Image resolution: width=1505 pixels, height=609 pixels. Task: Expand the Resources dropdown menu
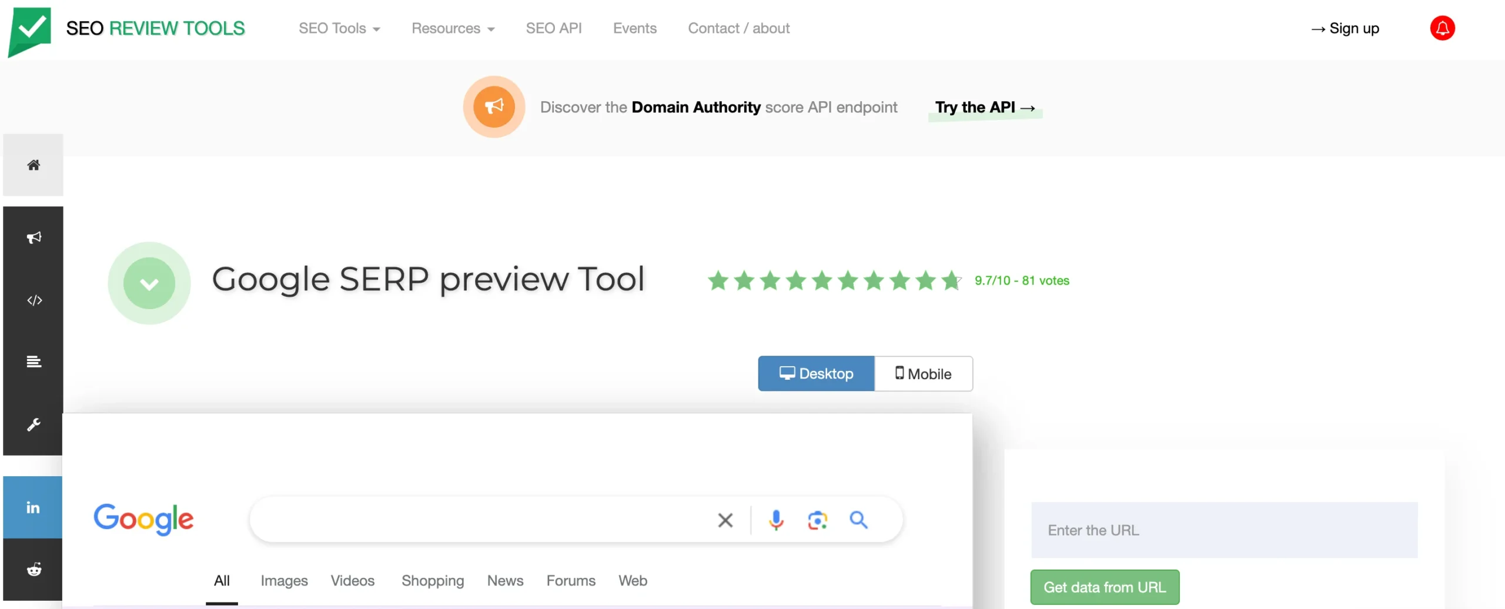(x=453, y=28)
